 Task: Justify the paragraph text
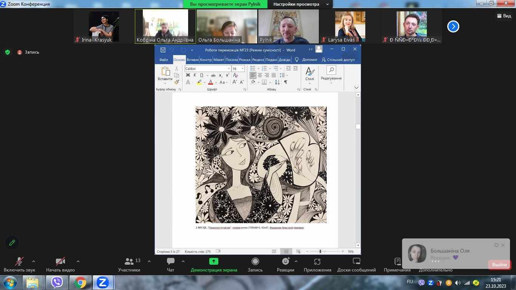(273, 75)
